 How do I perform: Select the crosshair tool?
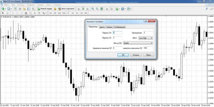[7, 13]
